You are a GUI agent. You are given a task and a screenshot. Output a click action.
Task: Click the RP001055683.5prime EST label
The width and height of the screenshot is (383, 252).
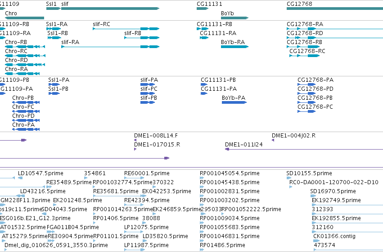point(230,228)
